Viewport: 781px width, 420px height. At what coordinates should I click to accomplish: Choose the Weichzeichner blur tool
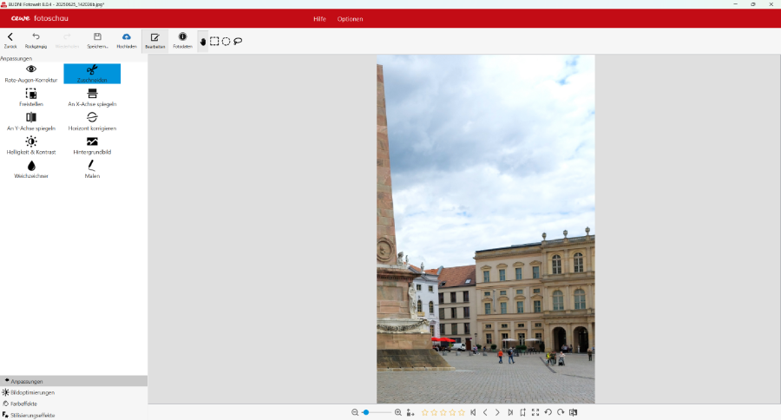31,169
